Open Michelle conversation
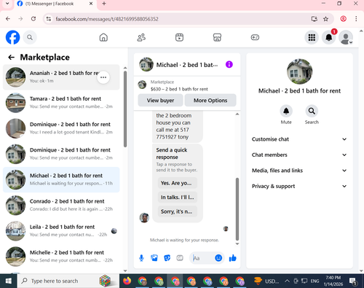This screenshot has width=364, height=288. point(61,257)
